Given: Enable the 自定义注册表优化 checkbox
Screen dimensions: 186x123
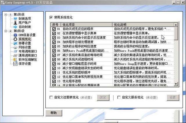Looking at the screenshot, I should pos(51,97).
